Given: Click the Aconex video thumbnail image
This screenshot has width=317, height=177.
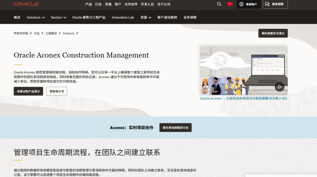Looking at the screenshot, I should 235,70.
